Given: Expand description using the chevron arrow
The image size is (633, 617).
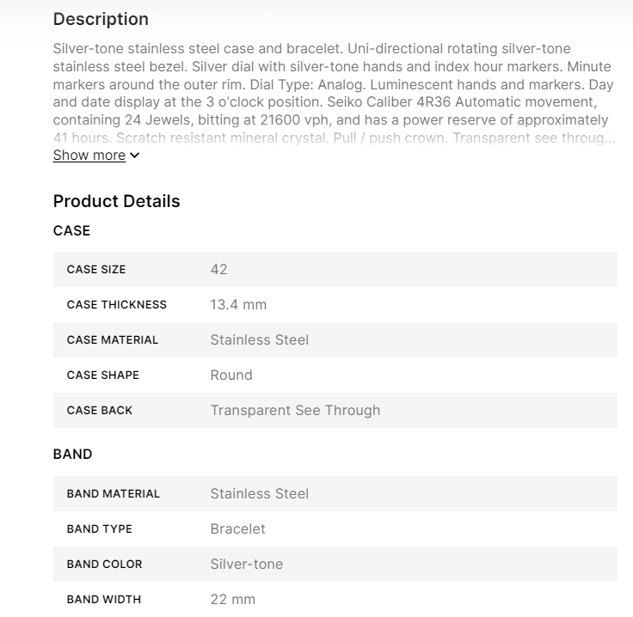Looking at the screenshot, I should point(135,156).
